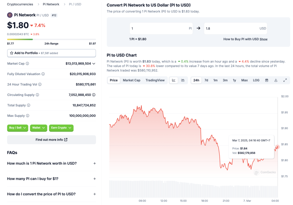
Task: Expand the Market Cap value chevron
Action: [94, 64]
